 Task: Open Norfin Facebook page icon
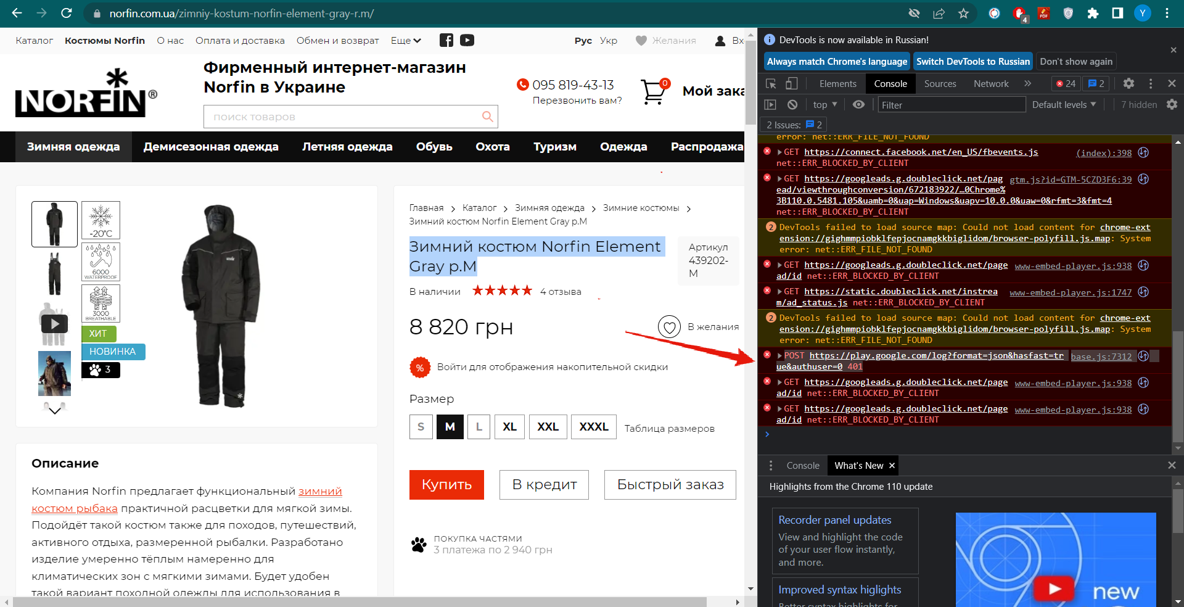tap(446, 40)
